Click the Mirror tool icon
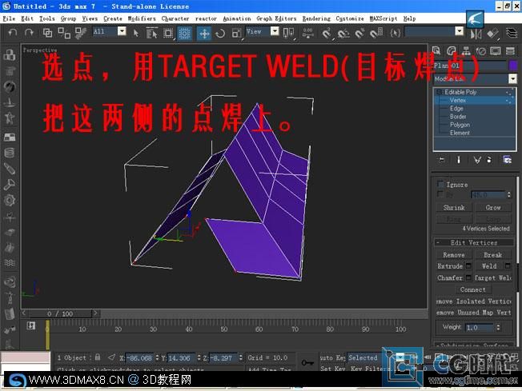Screen dimensions: 522x391 (x=476, y=34)
